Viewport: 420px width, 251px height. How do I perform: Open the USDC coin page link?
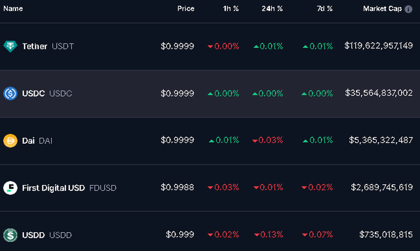pos(34,93)
